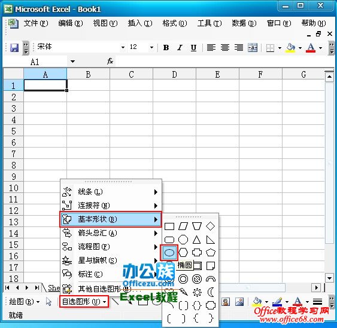The width and height of the screenshot is (337, 328).
Task: Select the sun shape
Action: click(197, 292)
